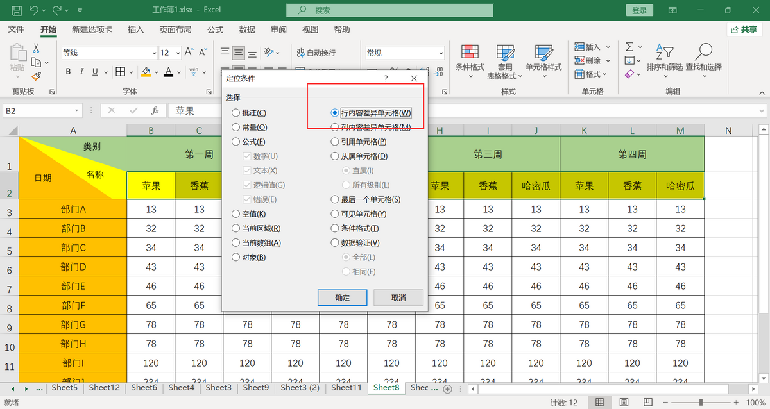Open 套用表格格式 table styles
This screenshot has width=770, height=409.
point(505,62)
